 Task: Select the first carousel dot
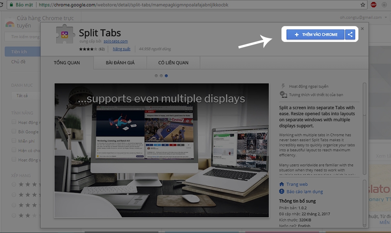click(156, 76)
